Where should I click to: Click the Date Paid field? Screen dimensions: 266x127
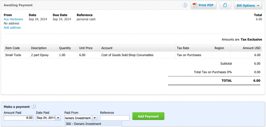[46, 118]
